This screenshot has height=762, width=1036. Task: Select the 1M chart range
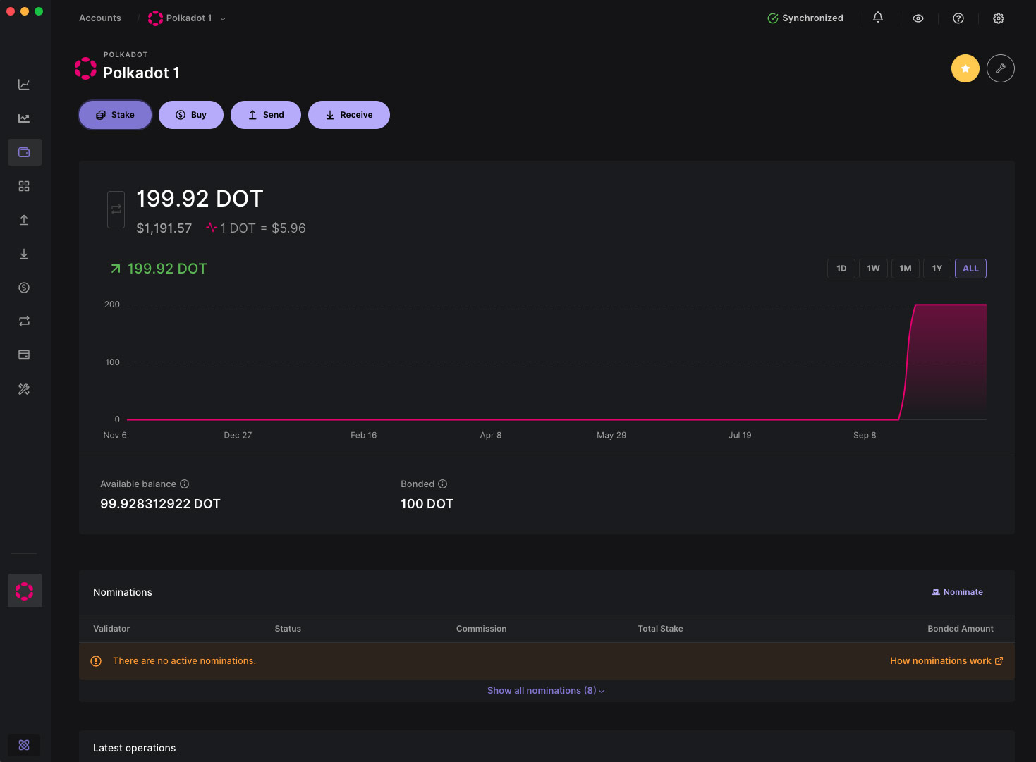pos(906,269)
